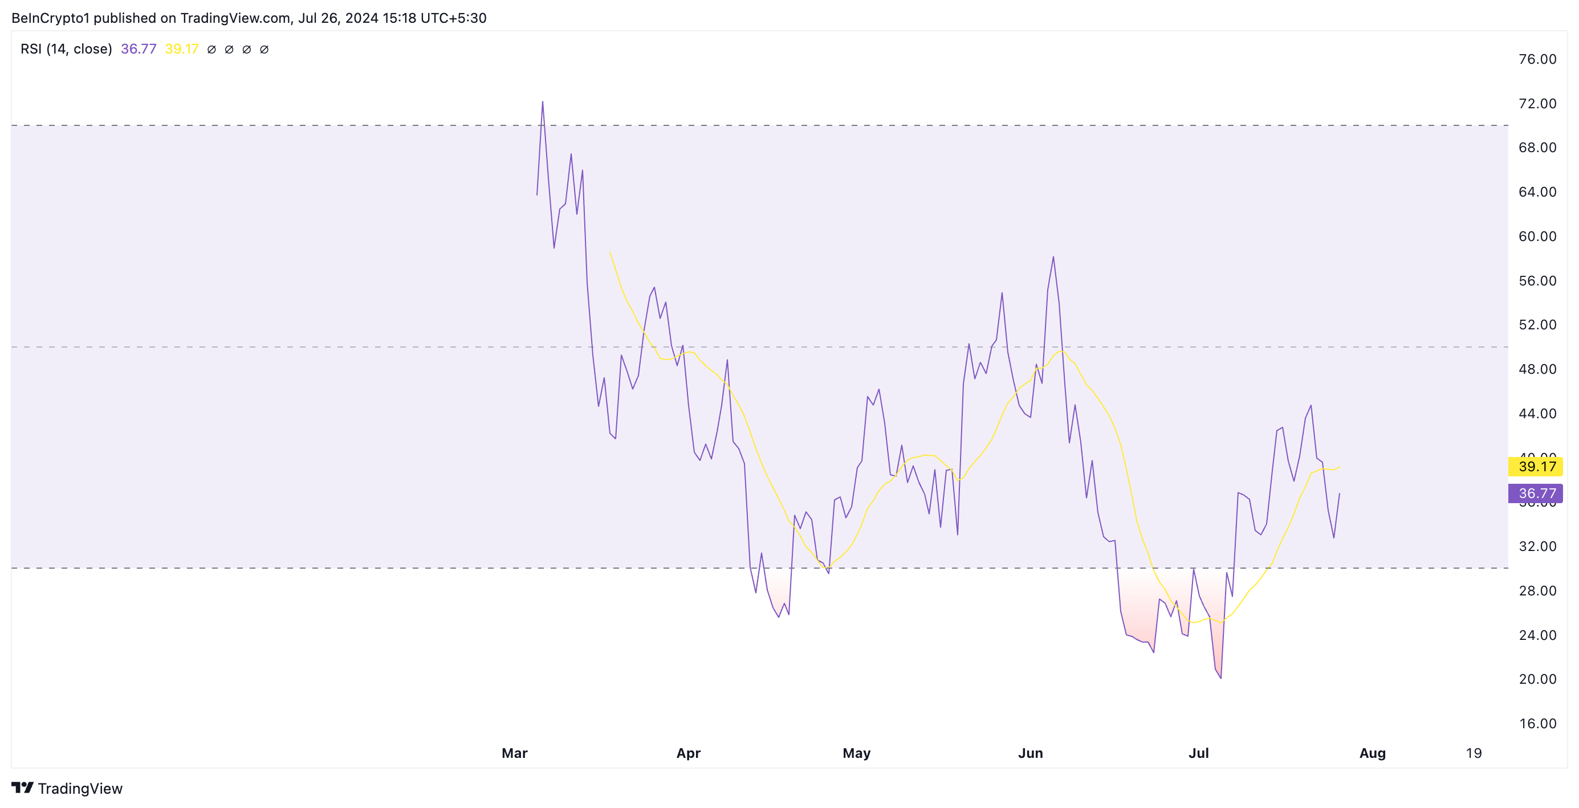Click the TradingView logo icon
This screenshot has width=1579, height=808.
point(23,787)
